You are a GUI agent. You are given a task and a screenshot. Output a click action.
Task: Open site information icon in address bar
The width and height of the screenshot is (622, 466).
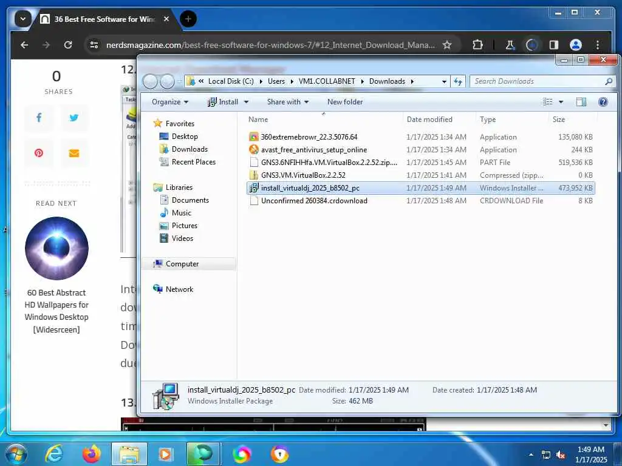(94, 45)
